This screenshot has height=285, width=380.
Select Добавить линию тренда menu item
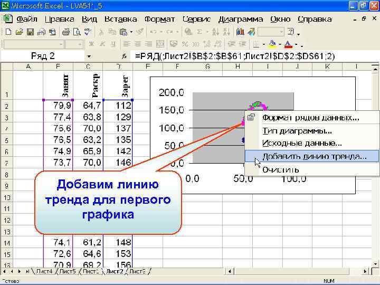(x=312, y=156)
